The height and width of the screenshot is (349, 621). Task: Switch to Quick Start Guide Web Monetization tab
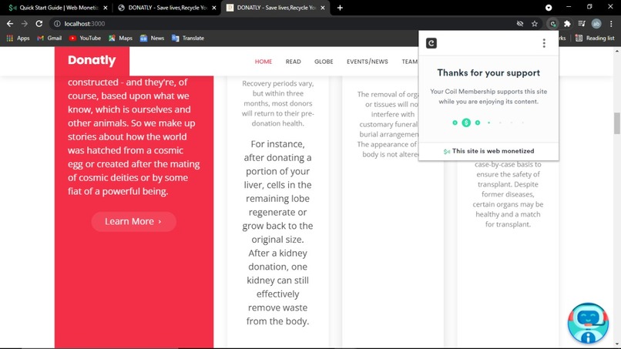click(59, 8)
